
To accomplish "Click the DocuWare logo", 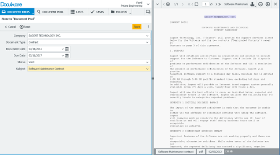I will (11, 4).
